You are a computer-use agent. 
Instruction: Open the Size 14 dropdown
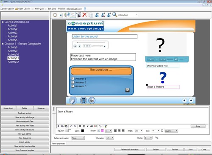coord(156,131)
